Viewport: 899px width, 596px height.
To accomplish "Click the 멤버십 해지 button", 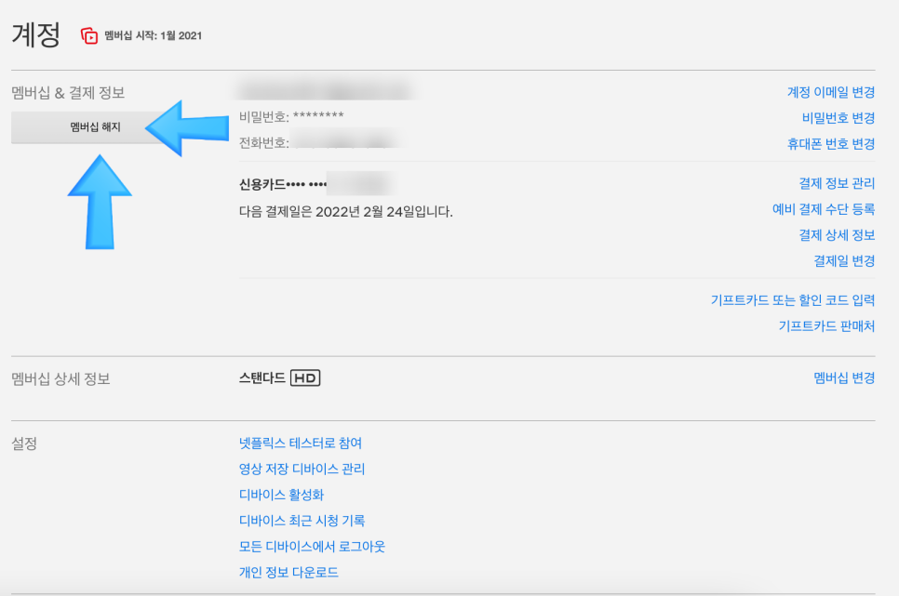I will pyautogui.click(x=95, y=126).
